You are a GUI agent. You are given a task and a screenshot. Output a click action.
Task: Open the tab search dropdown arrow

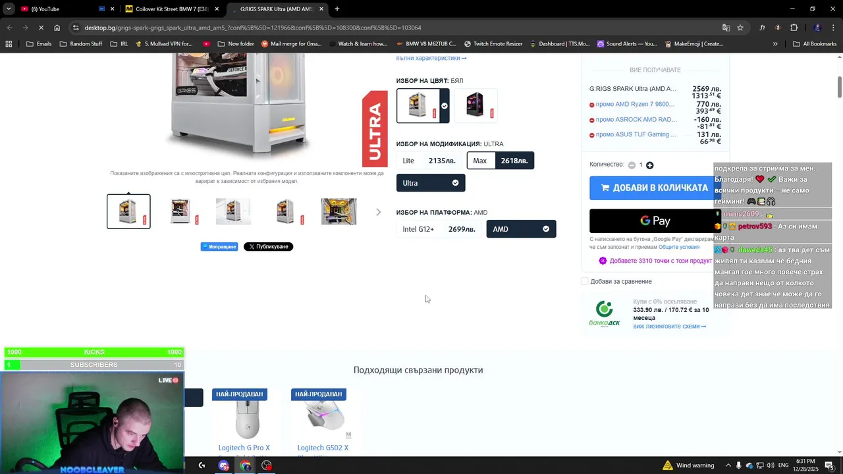click(x=9, y=9)
